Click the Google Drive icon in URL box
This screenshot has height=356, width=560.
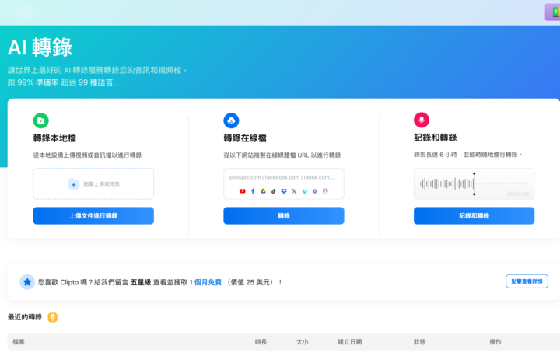(x=263, y=191)
